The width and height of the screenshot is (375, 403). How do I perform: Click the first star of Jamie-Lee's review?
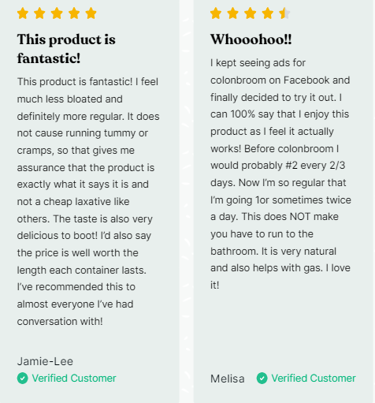(x=23, y=13)
